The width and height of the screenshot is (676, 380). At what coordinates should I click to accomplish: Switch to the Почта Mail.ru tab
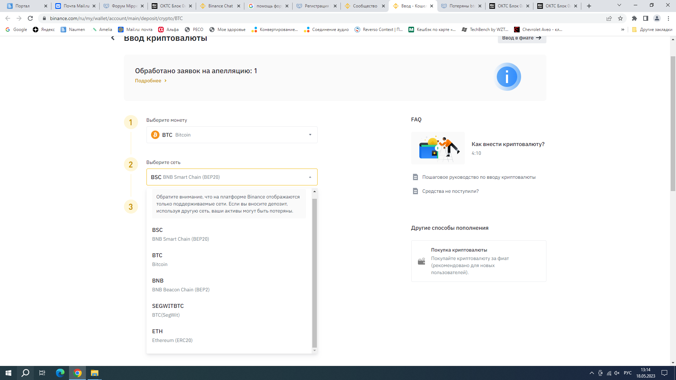point(75,6)
